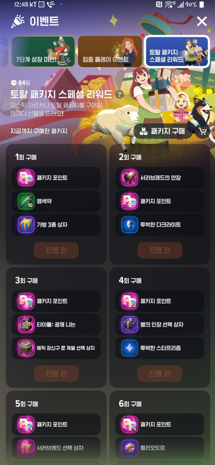The height and width of the screenshot is (465, 215).
Task: Open the 집중 플레이 이벤트 tab
Action: pos(110,51)
